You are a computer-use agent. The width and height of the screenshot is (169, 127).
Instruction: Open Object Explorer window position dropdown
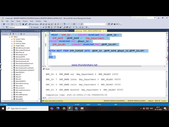tap(35, 31)
